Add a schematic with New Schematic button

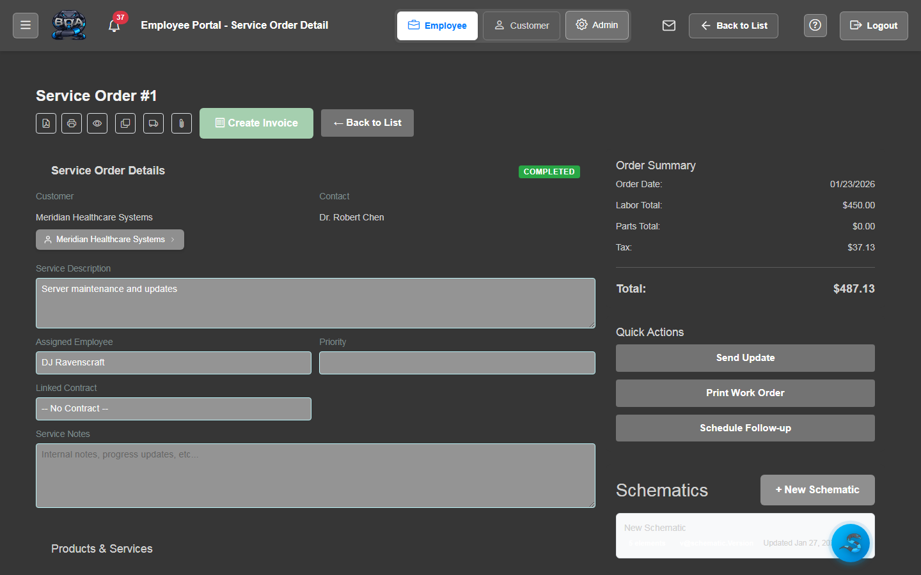coord(817,489)
